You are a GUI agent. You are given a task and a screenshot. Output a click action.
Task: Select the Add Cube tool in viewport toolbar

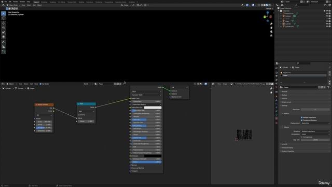(x=4, y=51)
